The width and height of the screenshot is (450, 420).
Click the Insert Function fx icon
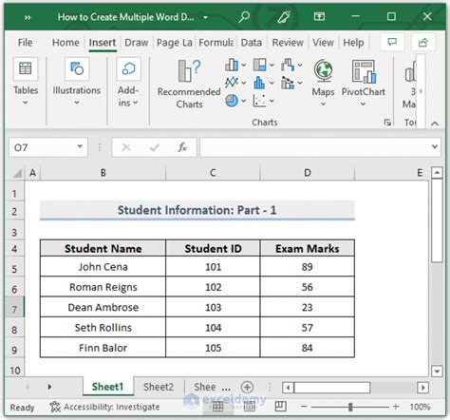[182, 147]
